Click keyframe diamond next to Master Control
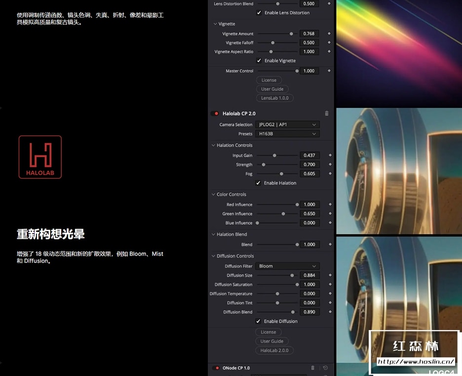This screenshot has height=376, width=462. click(x=329, y=71)
